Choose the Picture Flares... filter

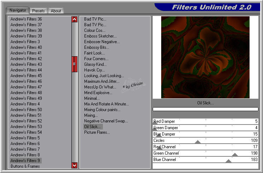[x=97, y=132]
